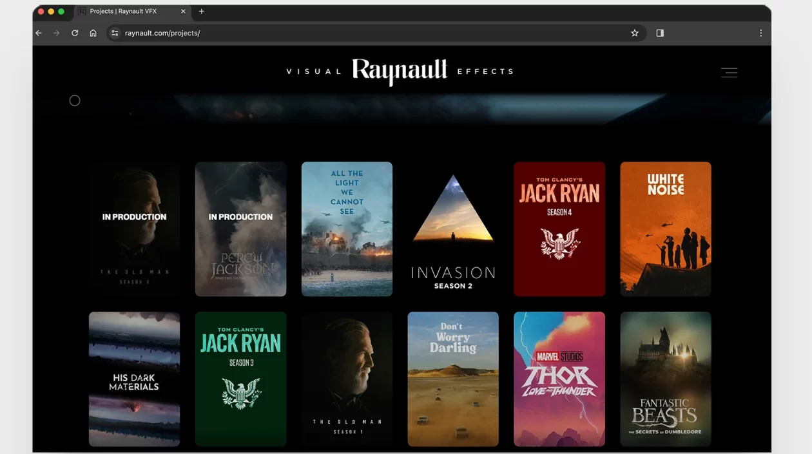Viewport: 812px width, 454px height.
Task: Click the browser back arrow
Action: [39, 33]
